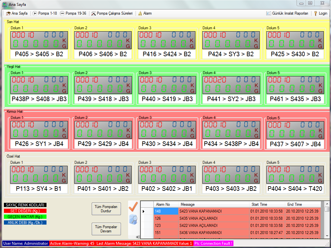Sort alarms by End Time header
This screenshot has height=248, width=331.
[303, 204]
